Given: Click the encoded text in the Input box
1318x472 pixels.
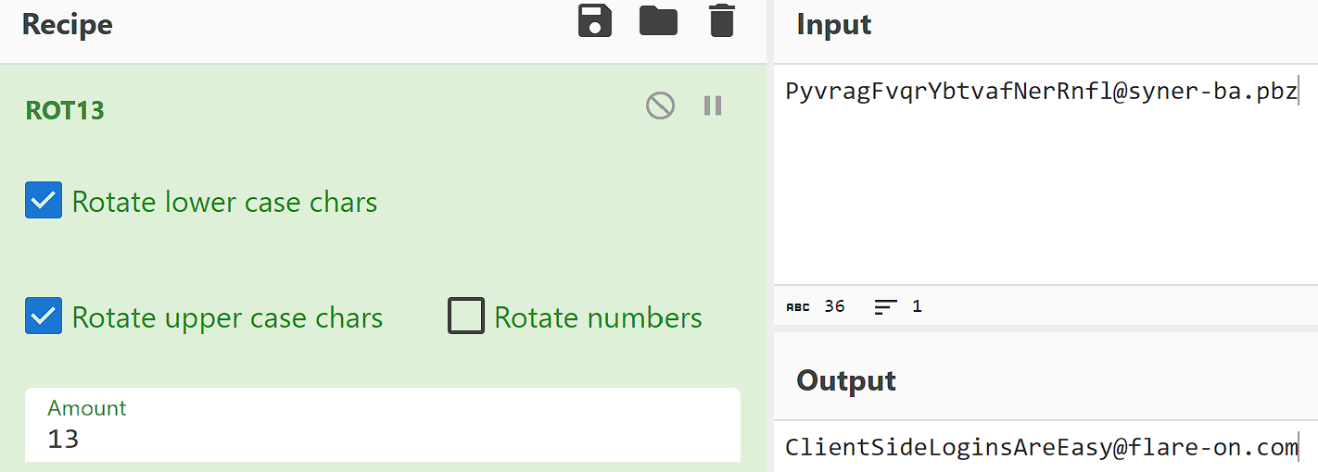Looking at the screenshot, I should tap(1040, 92).
